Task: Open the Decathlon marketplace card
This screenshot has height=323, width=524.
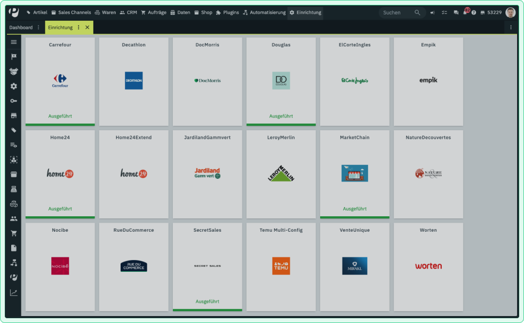Action: pyautogui.click(x=134, y=82)
